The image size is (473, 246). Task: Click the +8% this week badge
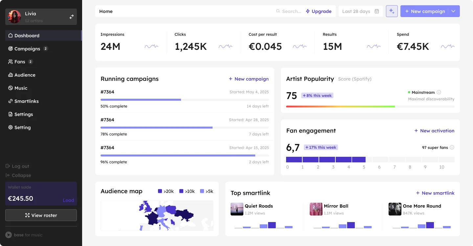(x=317, y=95)
